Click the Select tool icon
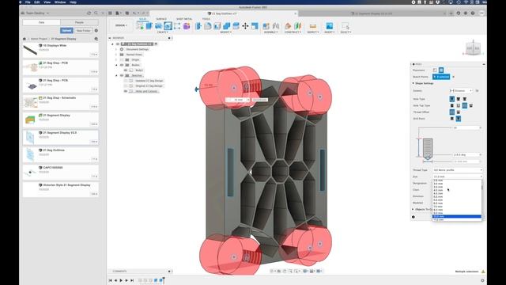Screen dimensions: 506x285 pyautogui.click(x=345, y=26)
